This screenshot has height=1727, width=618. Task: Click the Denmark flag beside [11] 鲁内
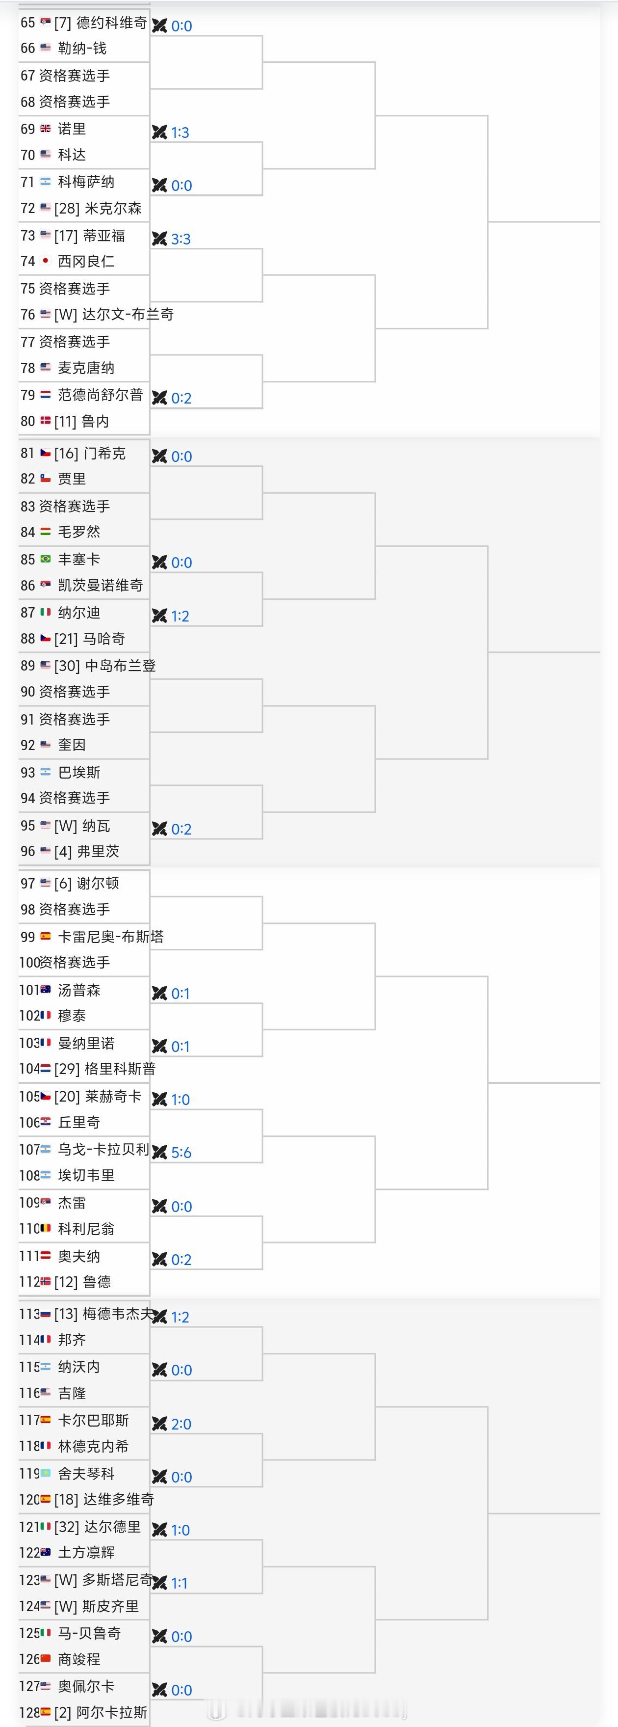pos(46,420)
